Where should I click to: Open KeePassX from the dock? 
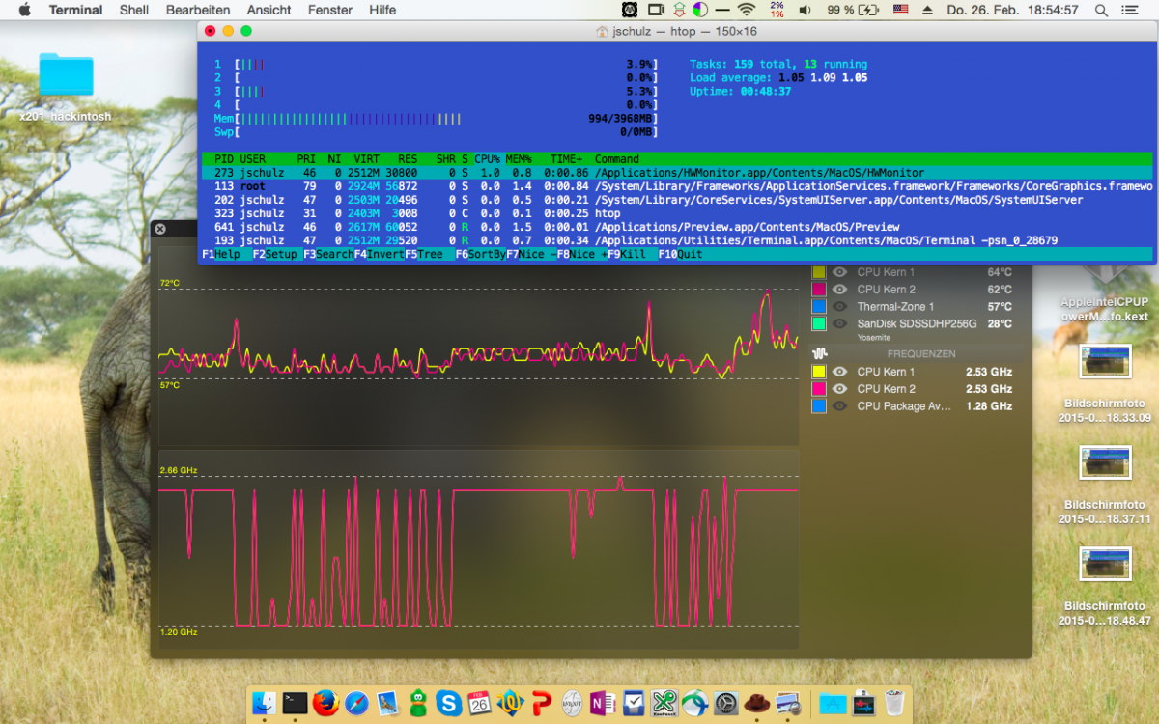pyautogui.click(x=664, y=703)
